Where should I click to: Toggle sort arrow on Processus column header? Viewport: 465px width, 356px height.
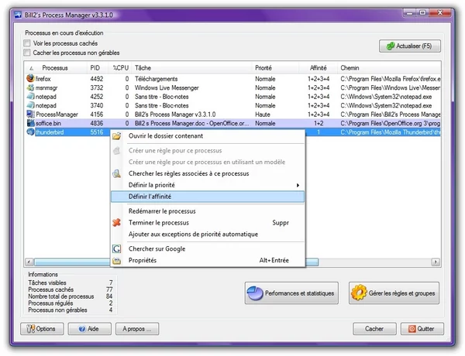click(32, 68)
